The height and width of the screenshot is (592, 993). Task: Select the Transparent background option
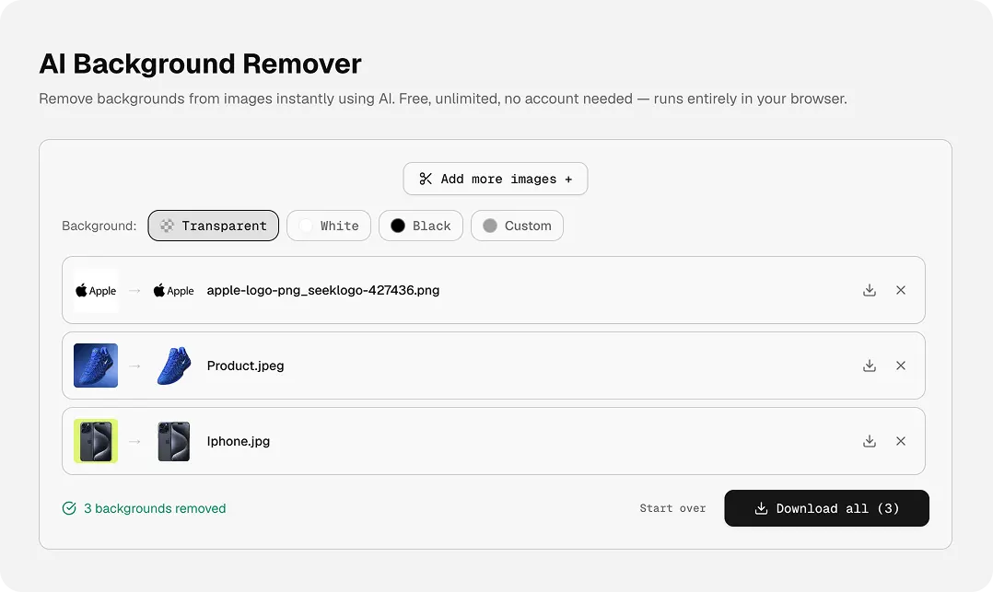point(214,226)
